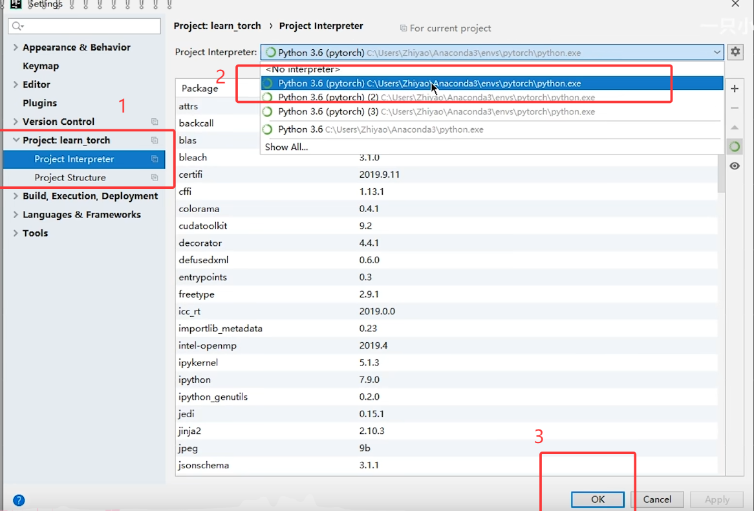This screenshot has height=511, width=754.
Task: Click the search magnifier in settings search box
Action: (18, 26)
